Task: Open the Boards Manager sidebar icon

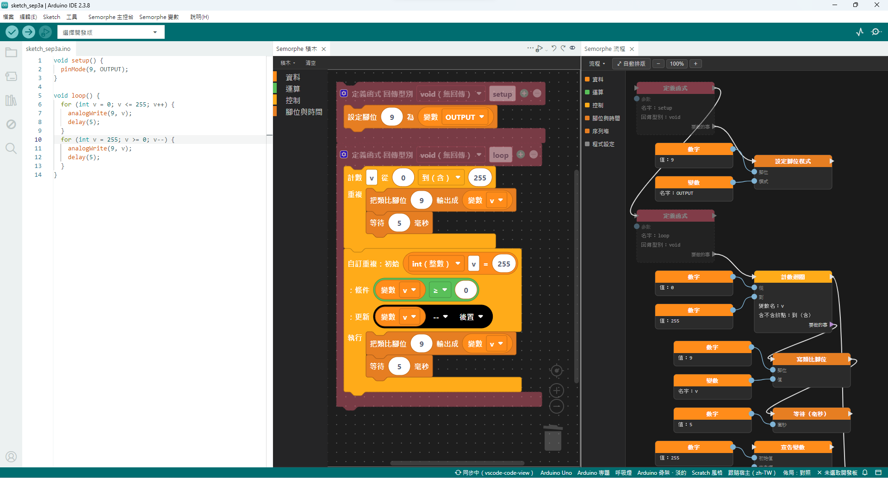Action: pos(11,76)
